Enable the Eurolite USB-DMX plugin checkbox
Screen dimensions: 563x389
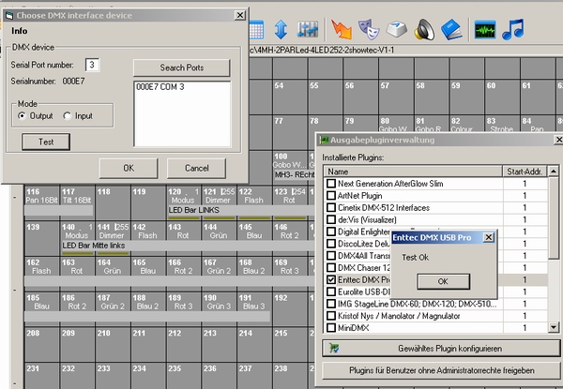330,292
